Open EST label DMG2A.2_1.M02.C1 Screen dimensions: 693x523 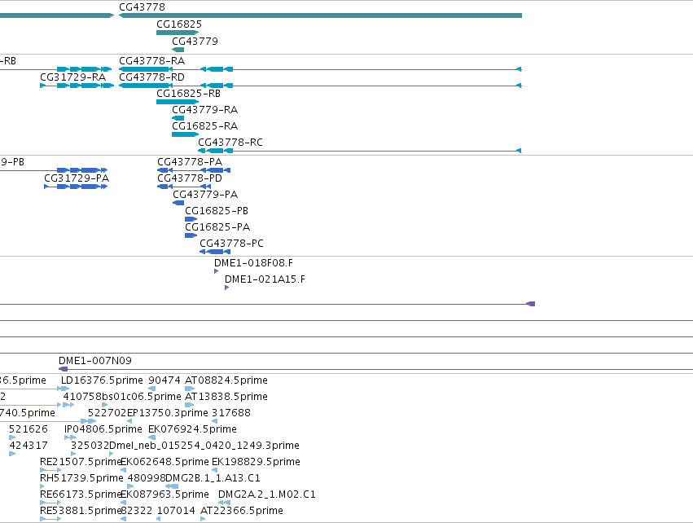tap(267, 494)
